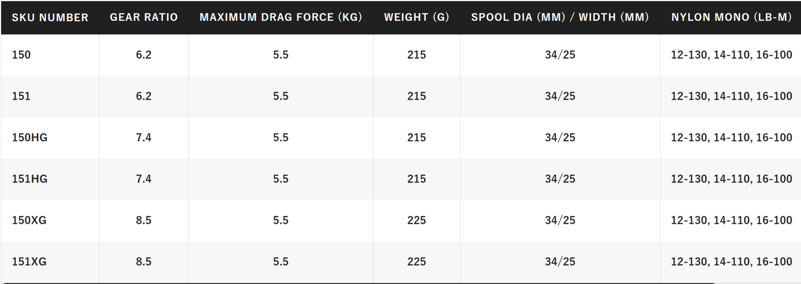Click the spool dimensions for SKU 151
The image size is (801, 284).
560,96
